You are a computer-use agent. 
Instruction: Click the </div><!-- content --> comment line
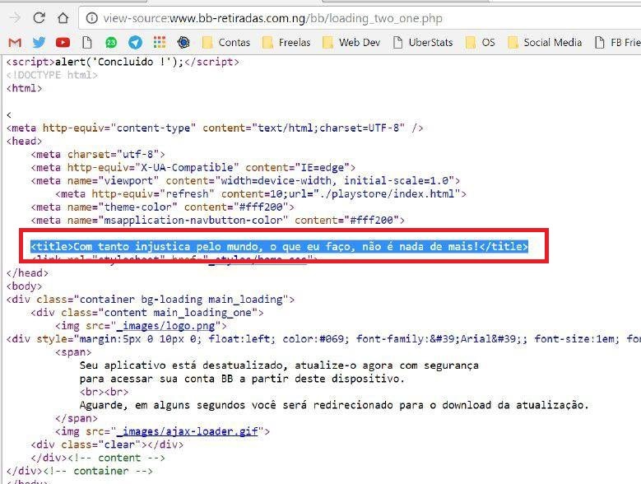coord(98,458)
